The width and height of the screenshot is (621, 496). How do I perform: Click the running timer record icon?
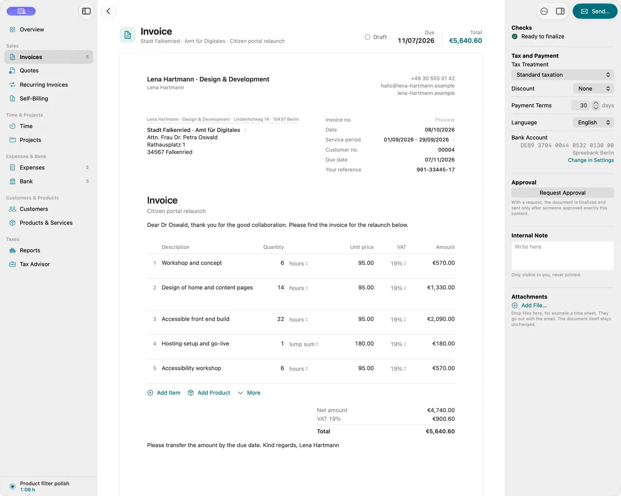13,486
